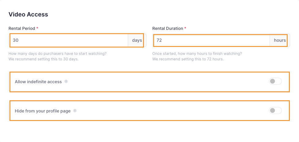299x142 pixels.
Task: Click the Hide from your profile page label text
Action: pyautogui.click(x=43, y=111)
